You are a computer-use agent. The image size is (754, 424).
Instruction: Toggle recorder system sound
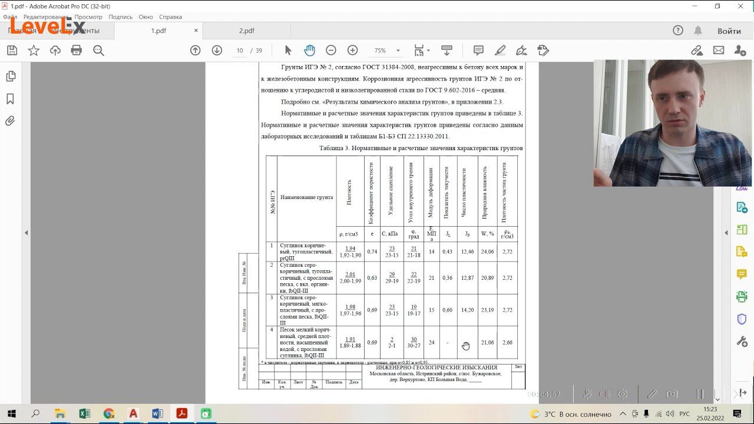pos(605,394)
